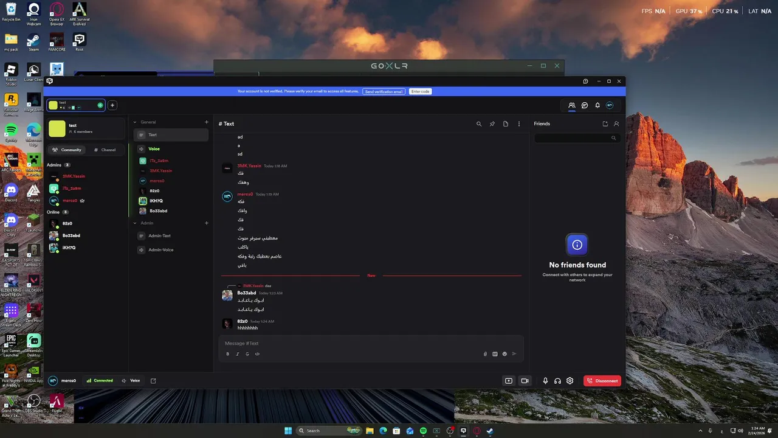Click the taskbar Search box
The width and height of the screenshot is (778, 438).
pyautogui.click(x=328, y=431)
